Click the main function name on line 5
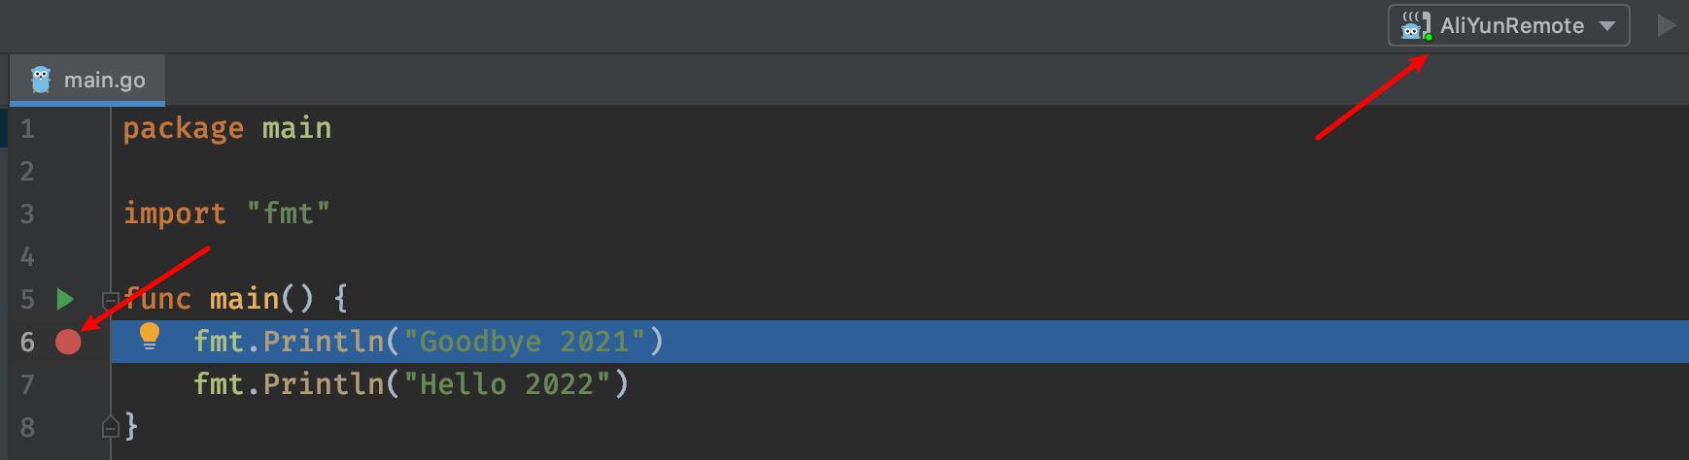This screenshot has height=460, width=1689. 244,299
